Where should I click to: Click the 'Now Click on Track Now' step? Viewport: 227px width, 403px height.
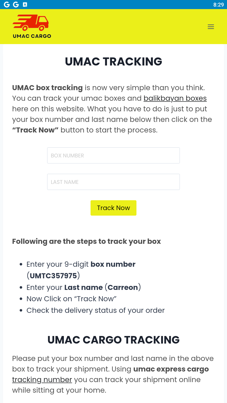(71, 299)
